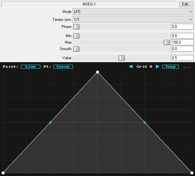The width and height of the screenshot is (195, 176).
Task: Click the Grid 8 label
Action: tap(144, 67)
